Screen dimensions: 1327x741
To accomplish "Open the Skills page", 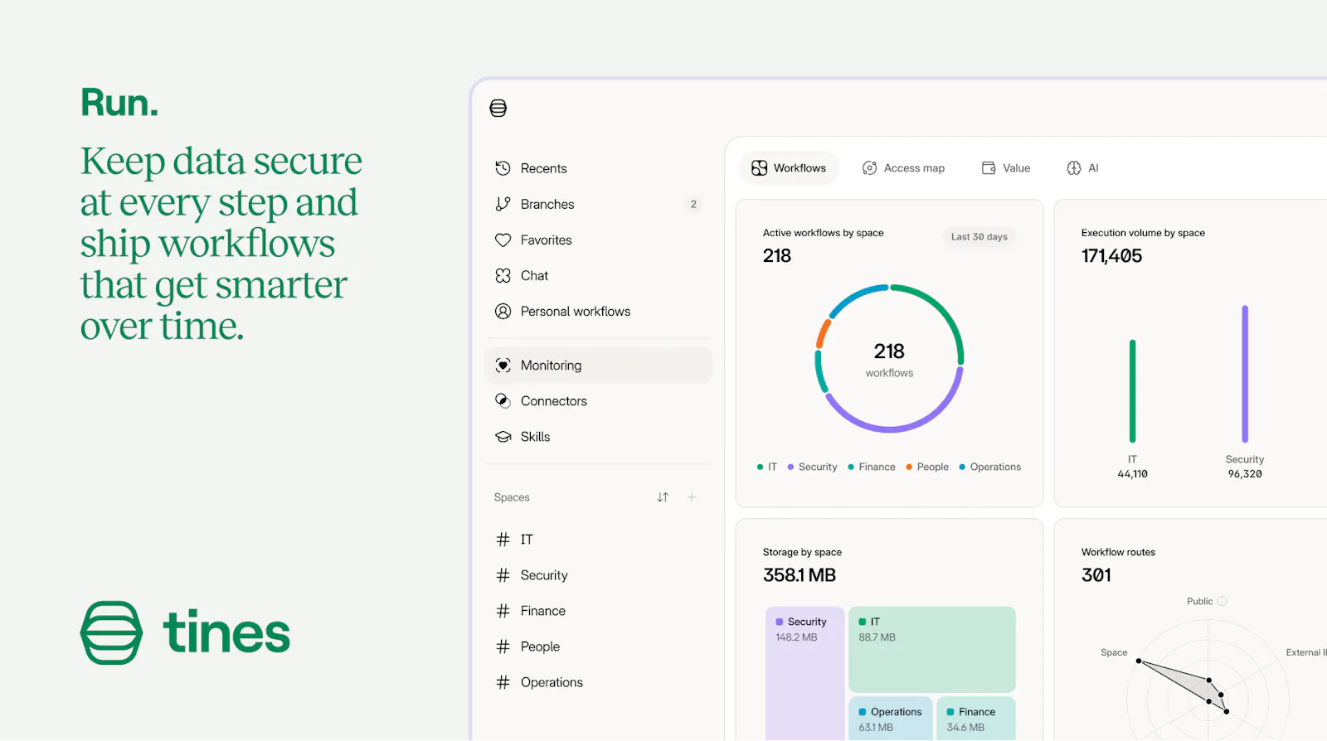I will pos(598,436).
